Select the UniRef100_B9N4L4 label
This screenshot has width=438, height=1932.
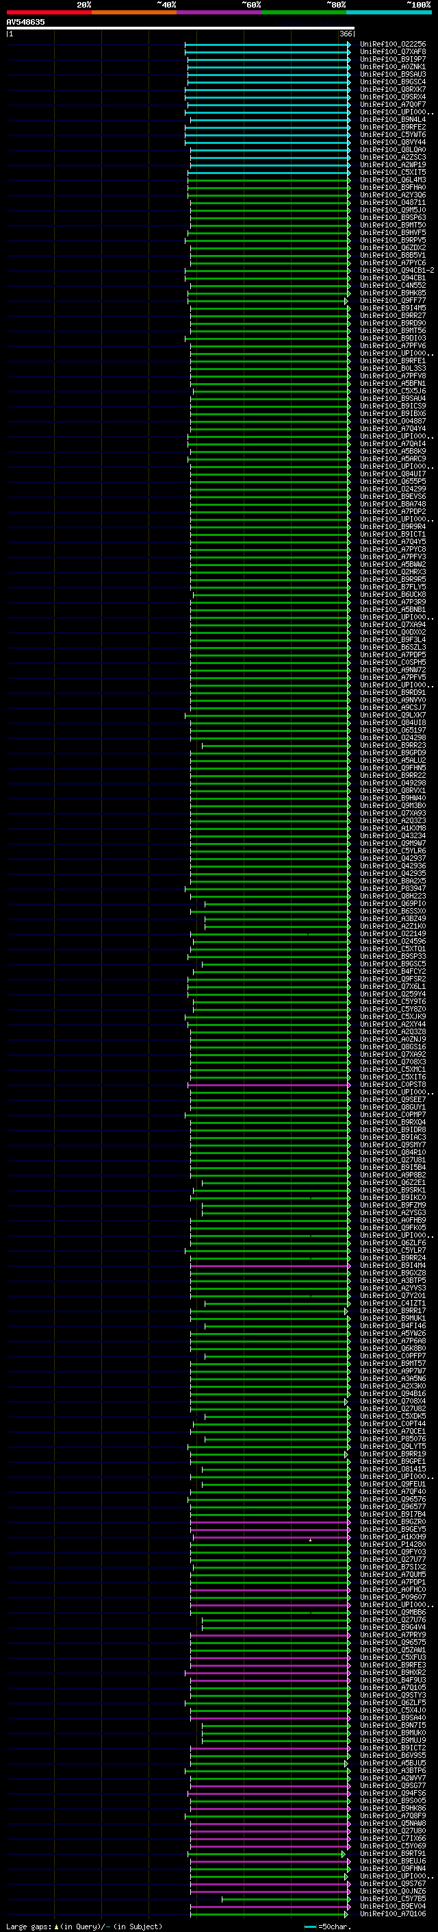(392, 119)
